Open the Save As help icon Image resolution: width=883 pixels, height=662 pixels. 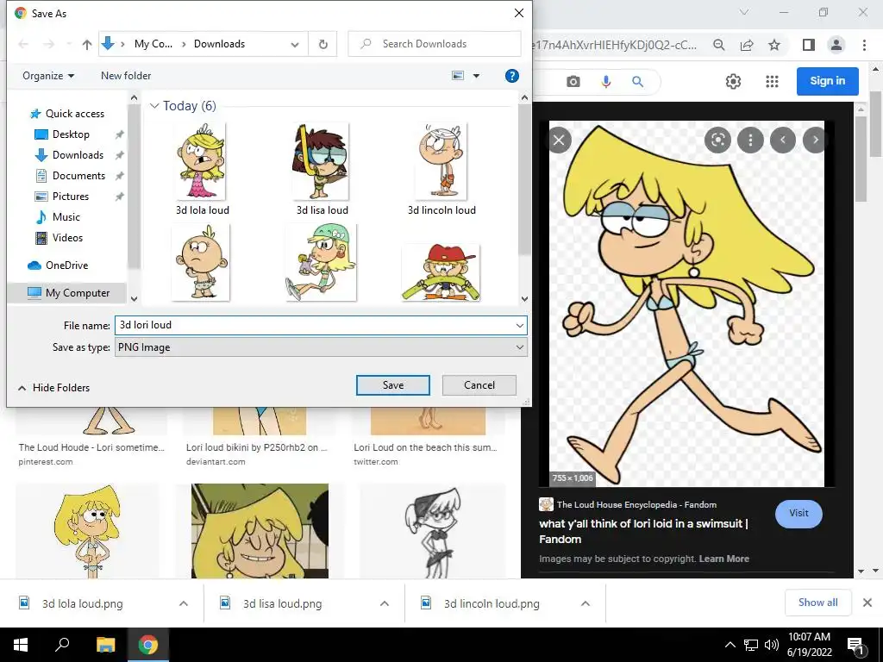(511, 76)
